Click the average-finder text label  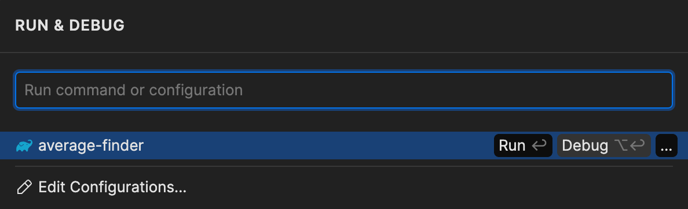pyautogui.click(x=91, y=145)
